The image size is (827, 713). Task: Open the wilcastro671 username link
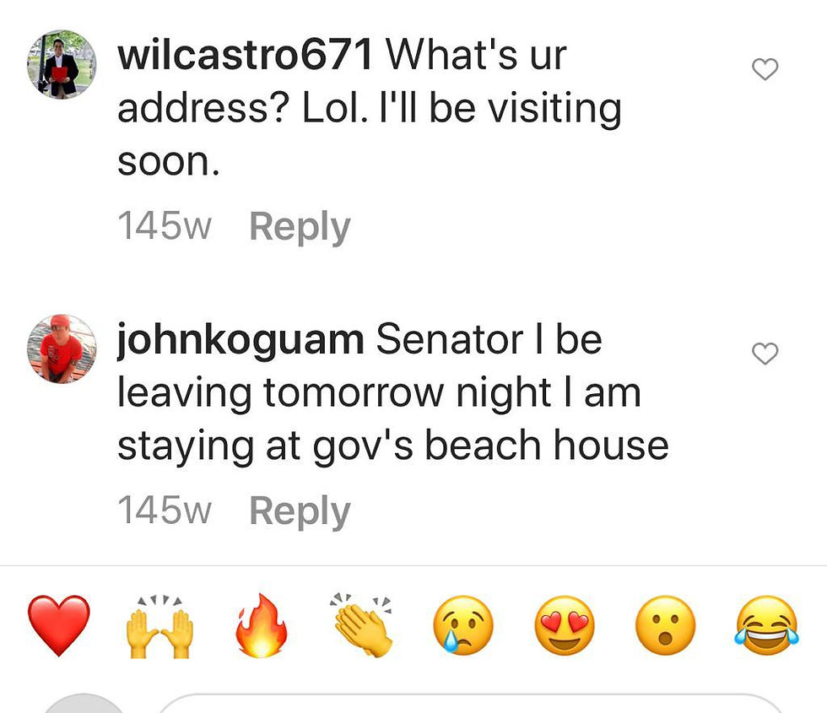coord(246,55)
